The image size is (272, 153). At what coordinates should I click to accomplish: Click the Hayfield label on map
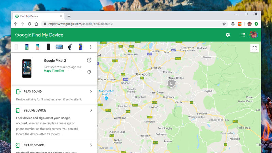click(x=208, y=91)
